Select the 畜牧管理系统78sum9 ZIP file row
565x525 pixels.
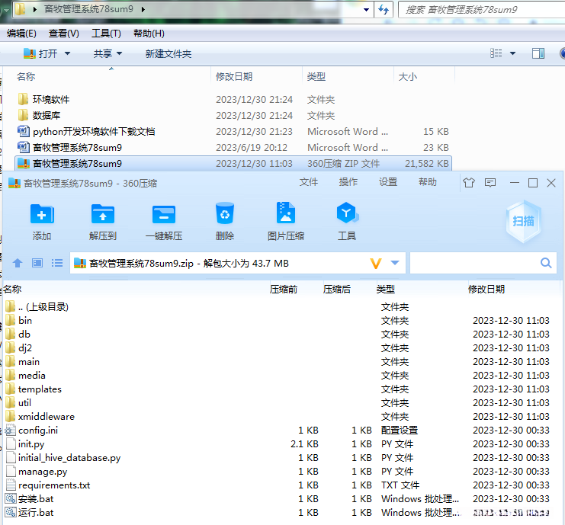coord(233,164)
